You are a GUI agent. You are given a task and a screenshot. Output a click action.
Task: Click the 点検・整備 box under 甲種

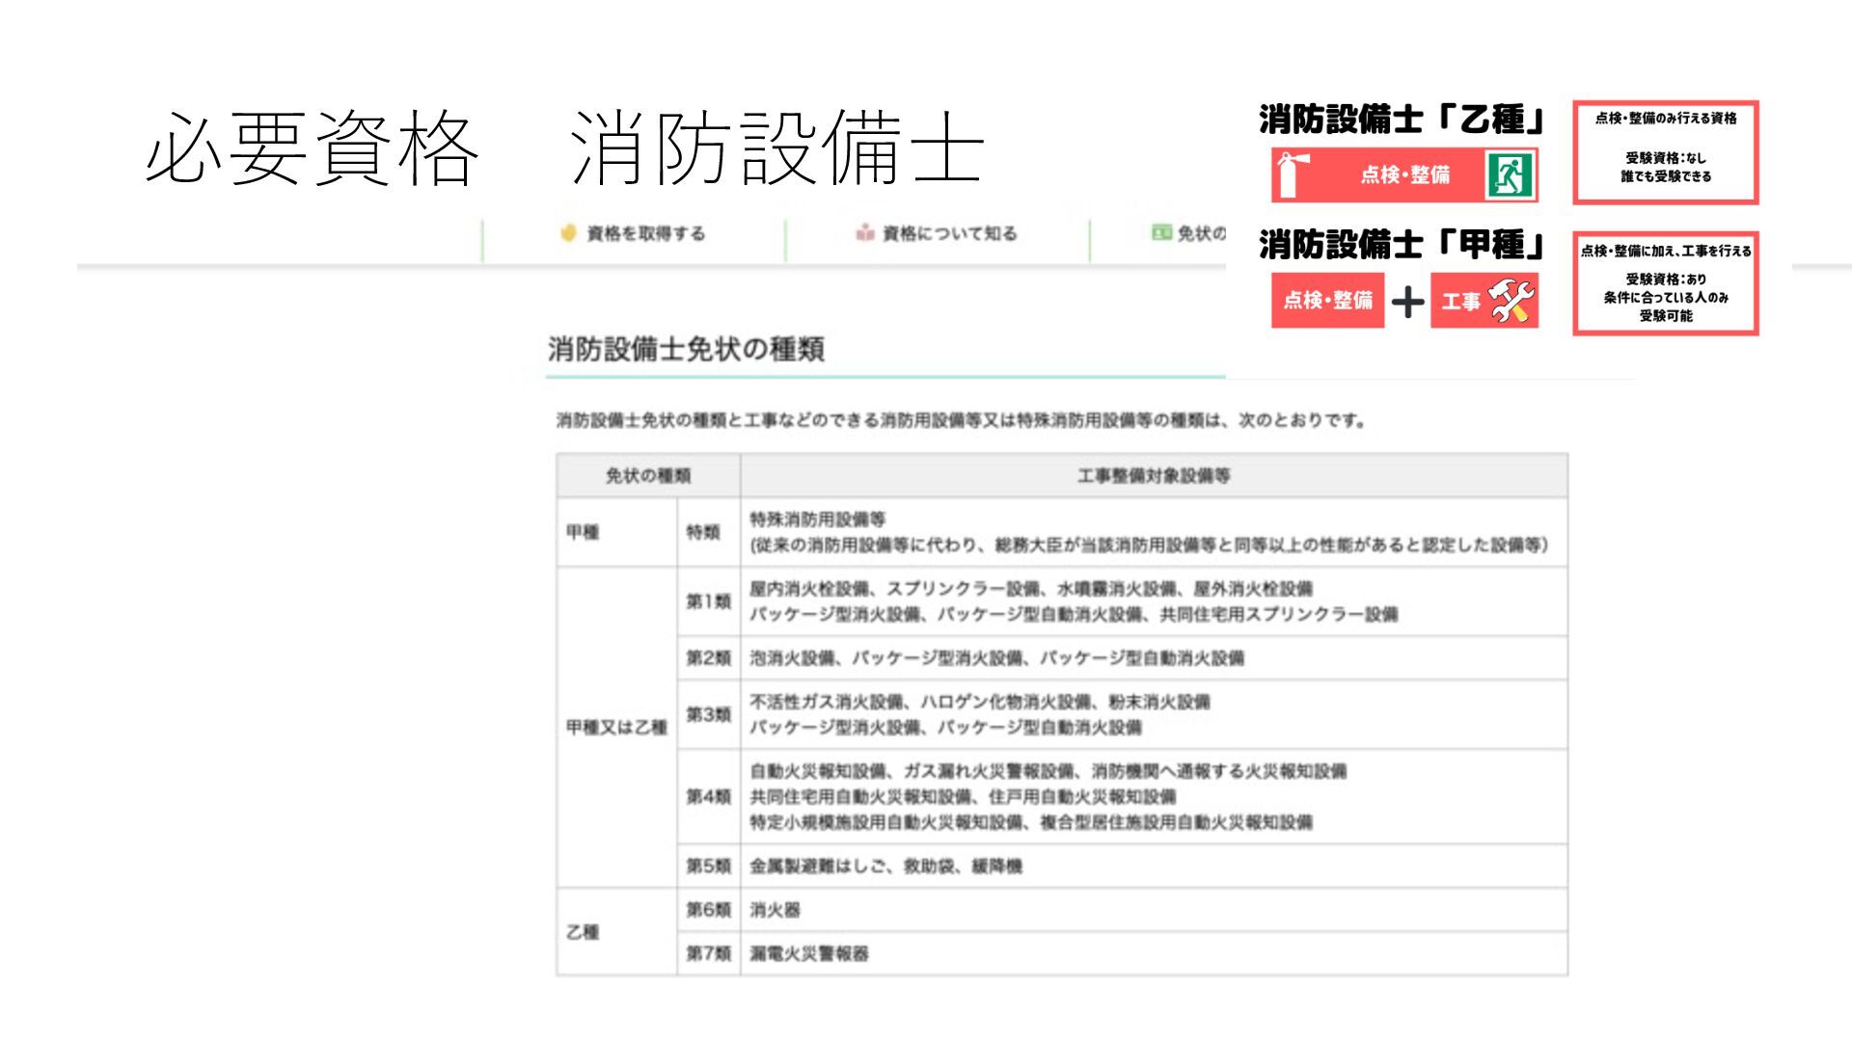tap(1327, 301)
